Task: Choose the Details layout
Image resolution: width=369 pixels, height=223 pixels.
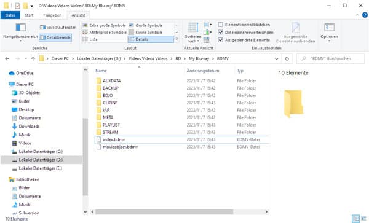Action: [151, 39]
